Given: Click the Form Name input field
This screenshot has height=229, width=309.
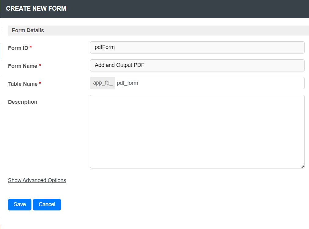Looking at the screenshot, I should [197, 65].
